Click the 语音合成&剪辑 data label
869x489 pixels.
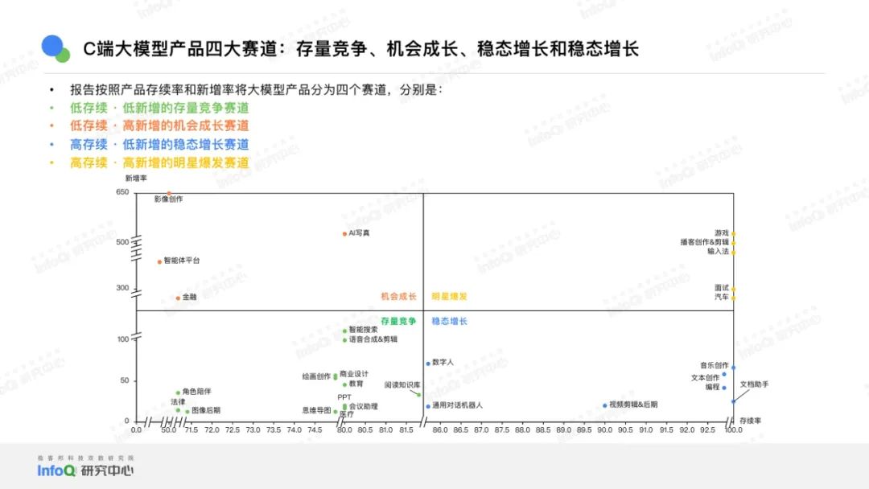tap(373, 339)
